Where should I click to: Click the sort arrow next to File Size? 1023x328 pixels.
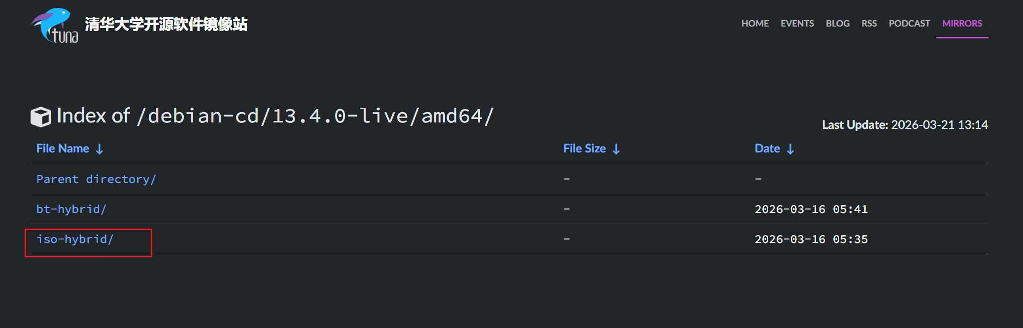click(616, 149)
